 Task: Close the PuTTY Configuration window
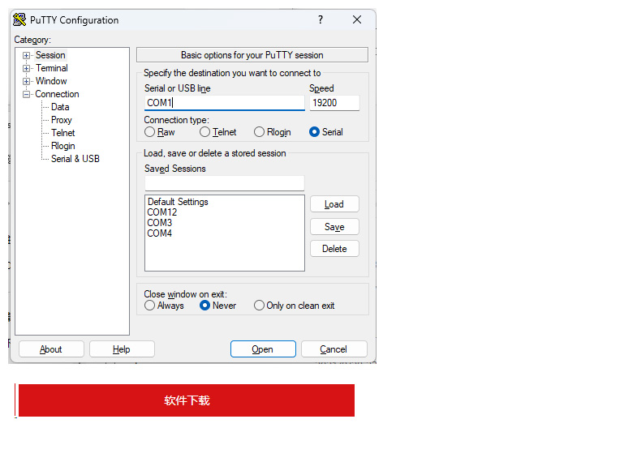[x=357, y=19]
